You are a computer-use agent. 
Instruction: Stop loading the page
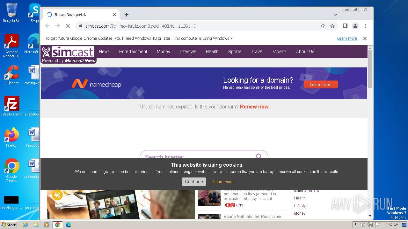(68, 26)
